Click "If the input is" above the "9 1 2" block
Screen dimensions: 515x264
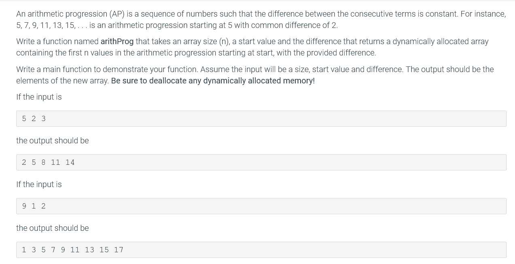(x=39, y=184)
